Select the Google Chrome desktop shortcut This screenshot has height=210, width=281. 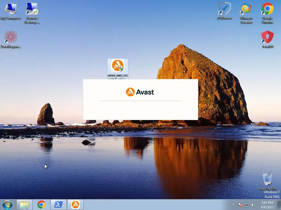(267, 13)
